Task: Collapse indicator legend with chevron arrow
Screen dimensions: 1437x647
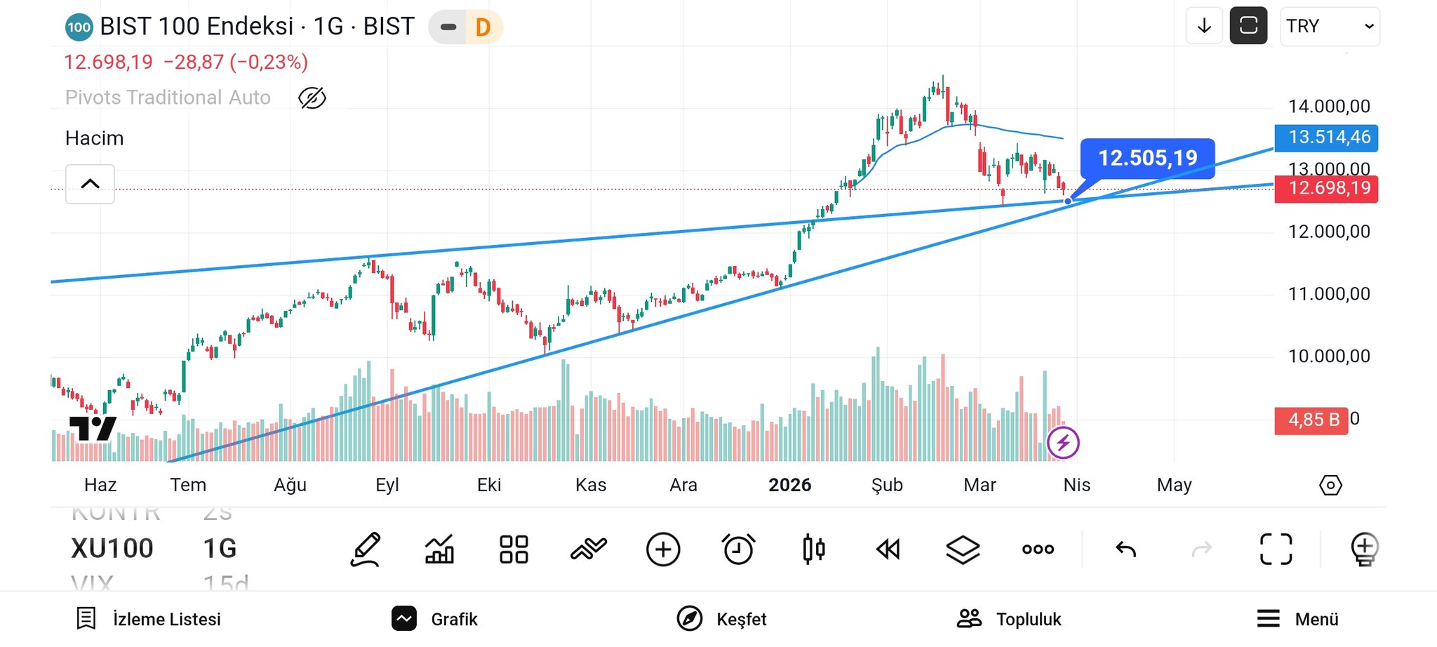Action: pyautogui.click(x=90, y=184)
